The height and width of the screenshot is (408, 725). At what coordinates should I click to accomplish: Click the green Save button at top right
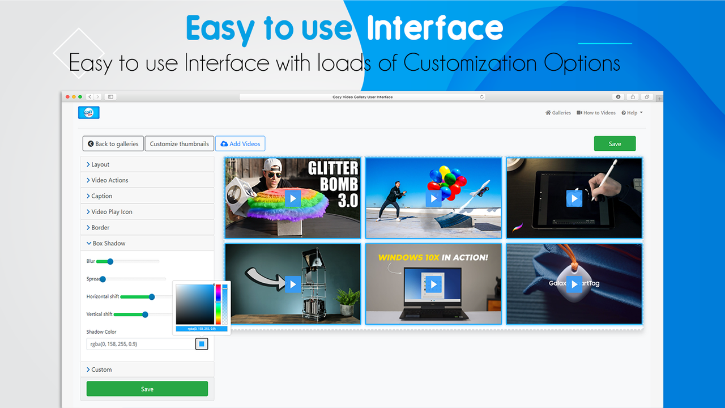click(615, 143)
